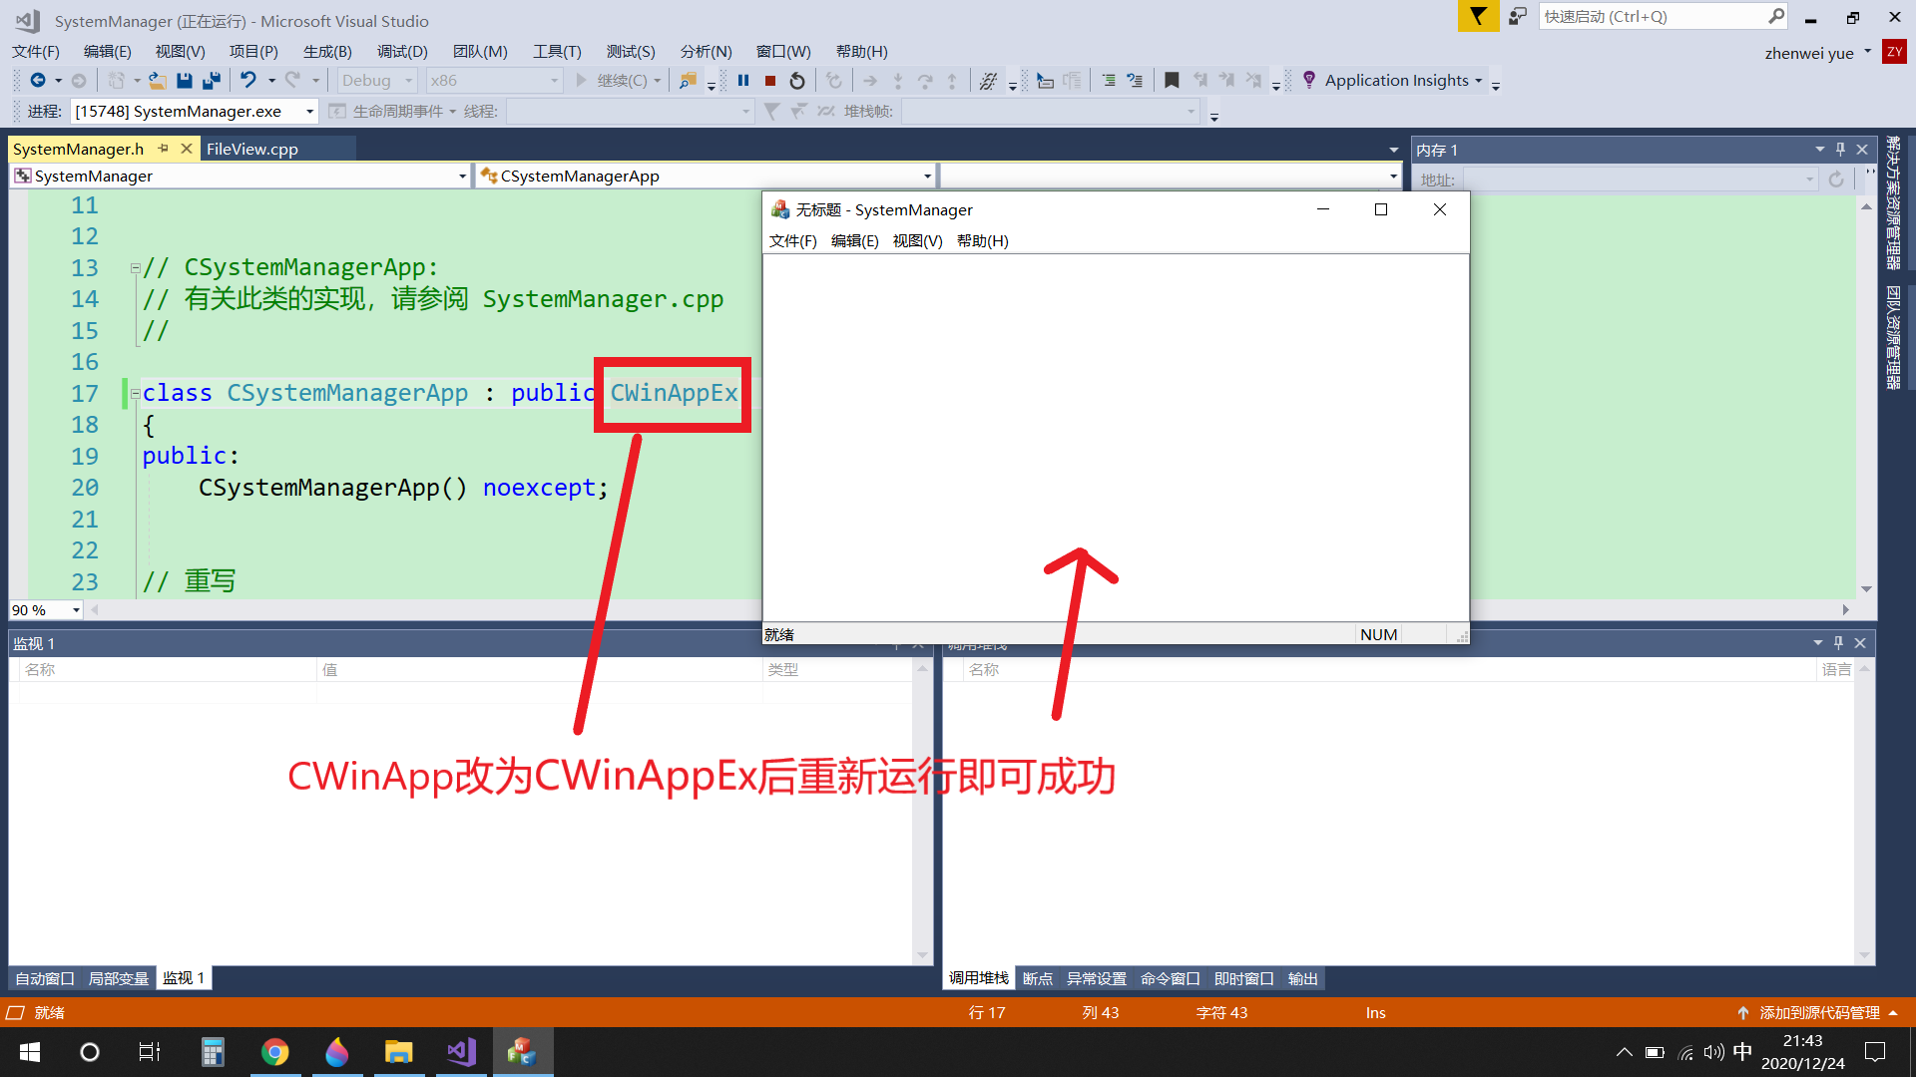The image size is (1916, 1077).
Task: Click the Restart debugging icon
Action: [797, 81]
